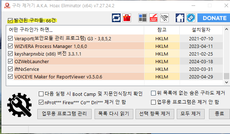
Task: Open the red toolbox icon
Action: click(127, 18)
